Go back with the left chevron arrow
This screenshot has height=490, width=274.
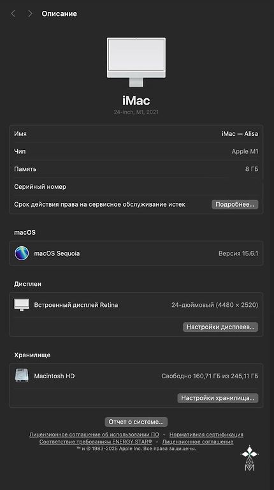click(x=13, y=13)
